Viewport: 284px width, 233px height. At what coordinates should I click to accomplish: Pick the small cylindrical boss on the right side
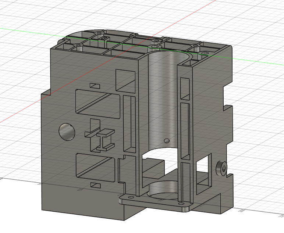point(221,169)
